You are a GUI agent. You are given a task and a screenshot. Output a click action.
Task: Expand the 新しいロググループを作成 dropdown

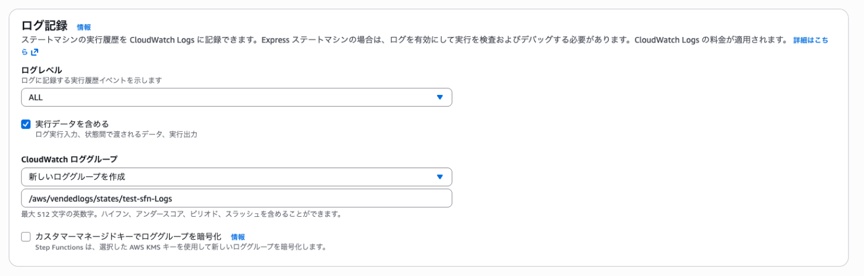point(236,177)
